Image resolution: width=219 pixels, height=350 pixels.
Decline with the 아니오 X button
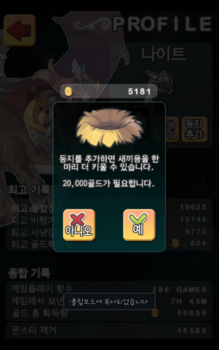coord(79,225)
